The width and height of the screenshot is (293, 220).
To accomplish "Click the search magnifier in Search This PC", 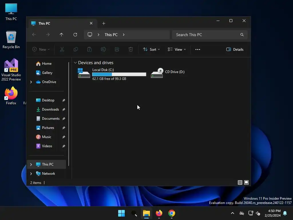I will click(242, 35).
